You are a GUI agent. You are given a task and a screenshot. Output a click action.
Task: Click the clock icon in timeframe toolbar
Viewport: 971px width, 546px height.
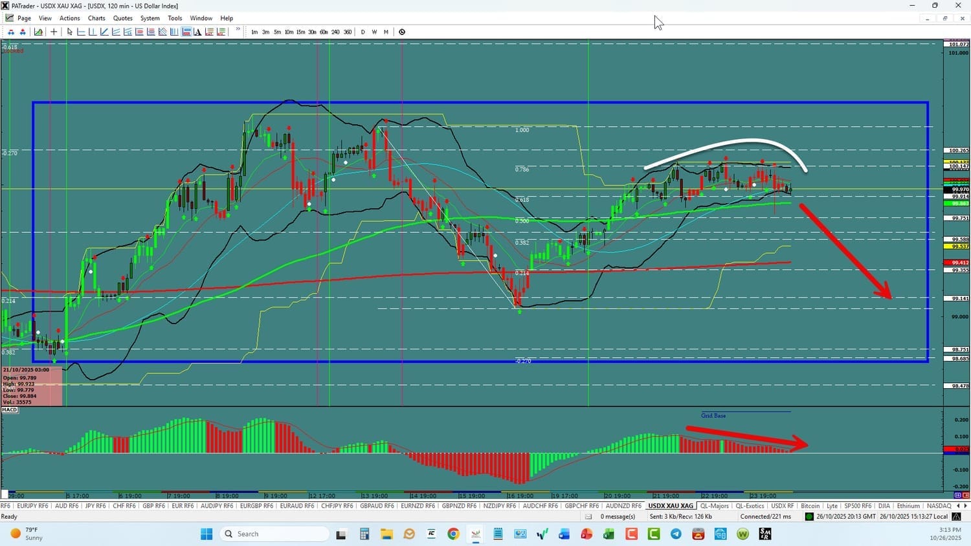point(402,32)
